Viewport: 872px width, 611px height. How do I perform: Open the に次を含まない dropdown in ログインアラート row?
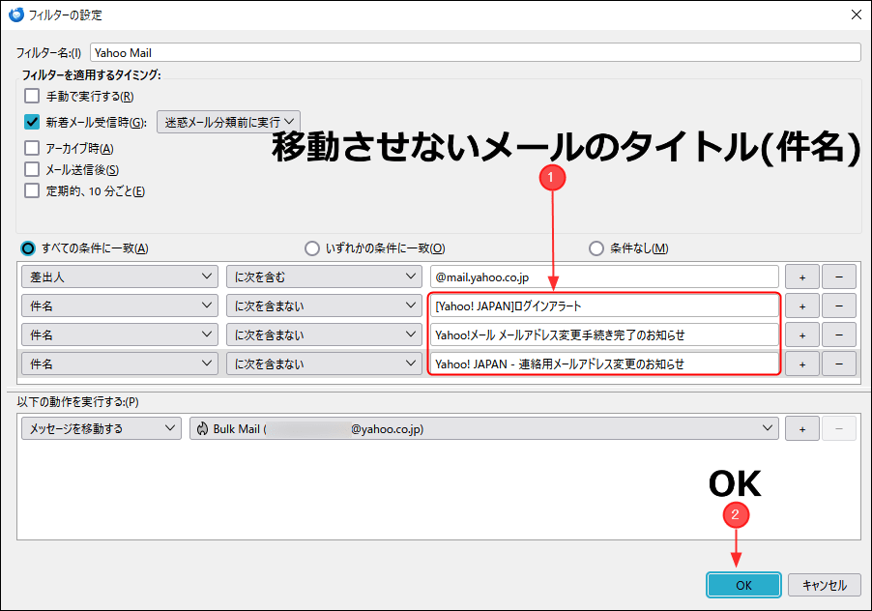tap(324, 305)
